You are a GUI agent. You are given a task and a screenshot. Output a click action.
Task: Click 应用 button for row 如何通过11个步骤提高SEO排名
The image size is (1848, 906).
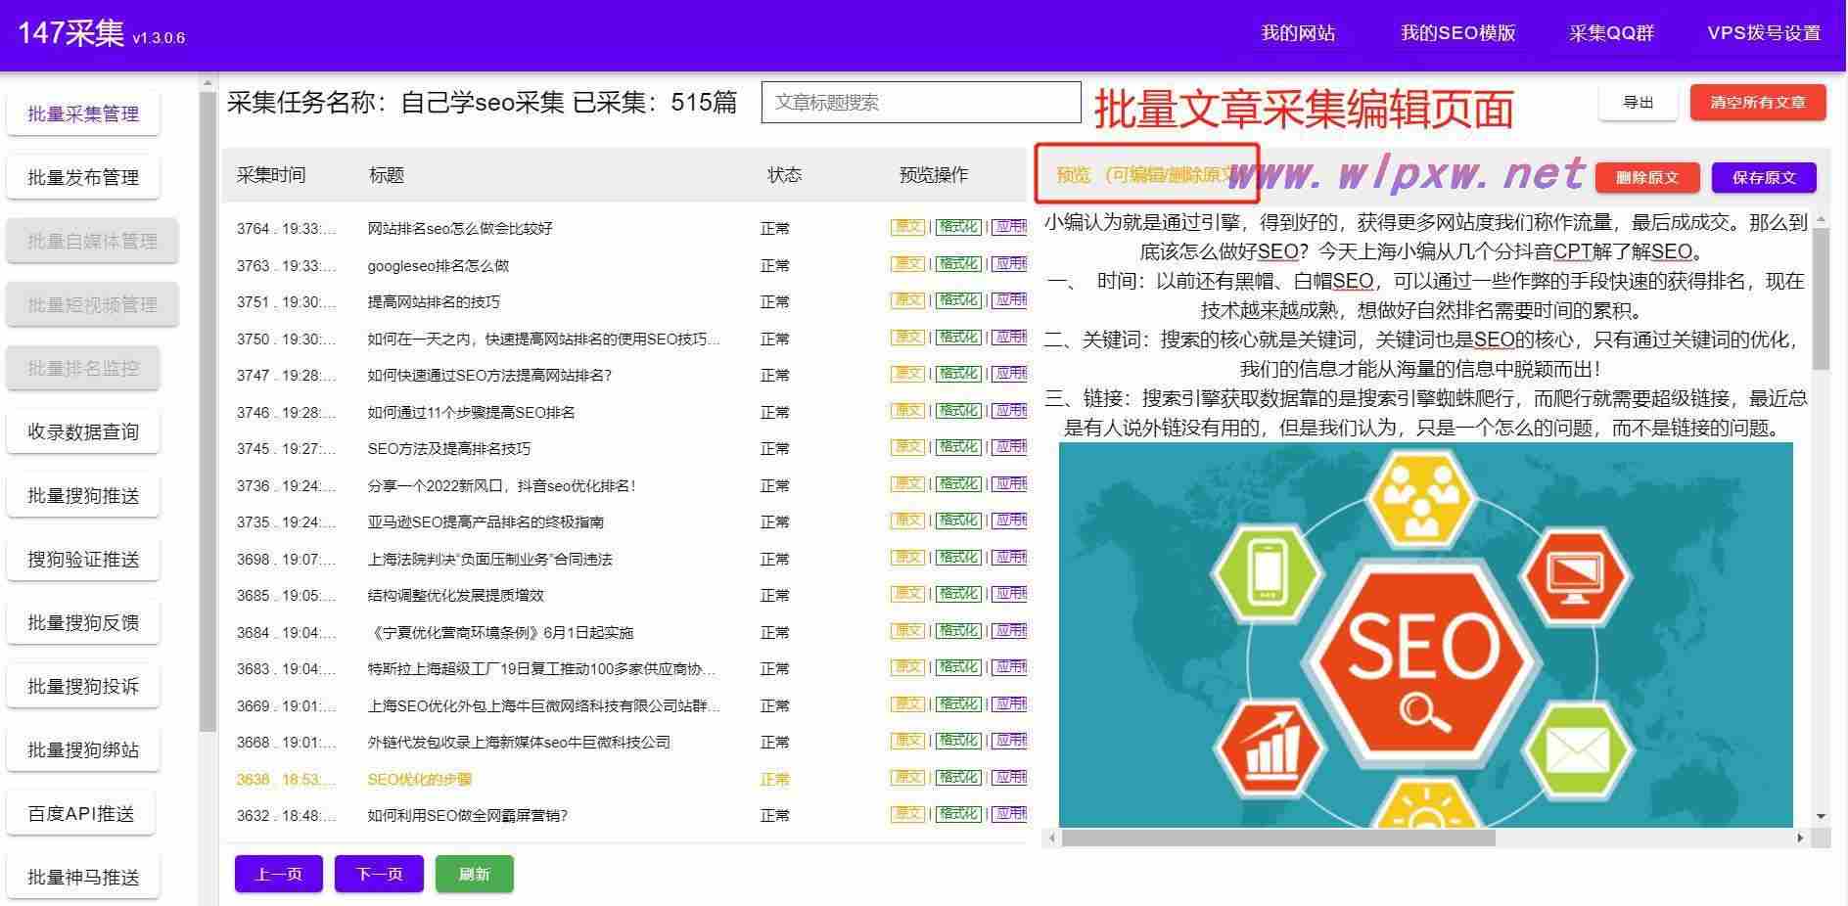tap(1010, 411)
